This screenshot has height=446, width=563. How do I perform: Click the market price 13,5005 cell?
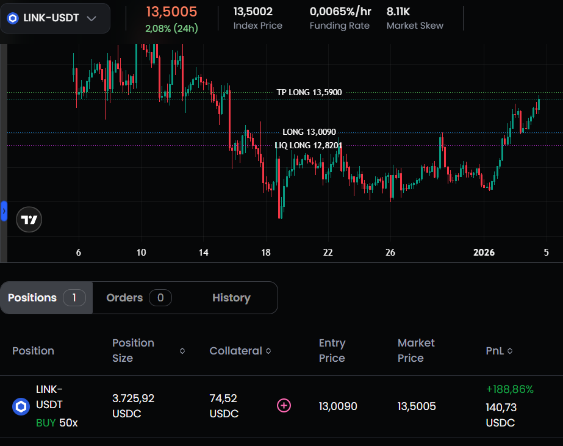[x=417, y=406]
